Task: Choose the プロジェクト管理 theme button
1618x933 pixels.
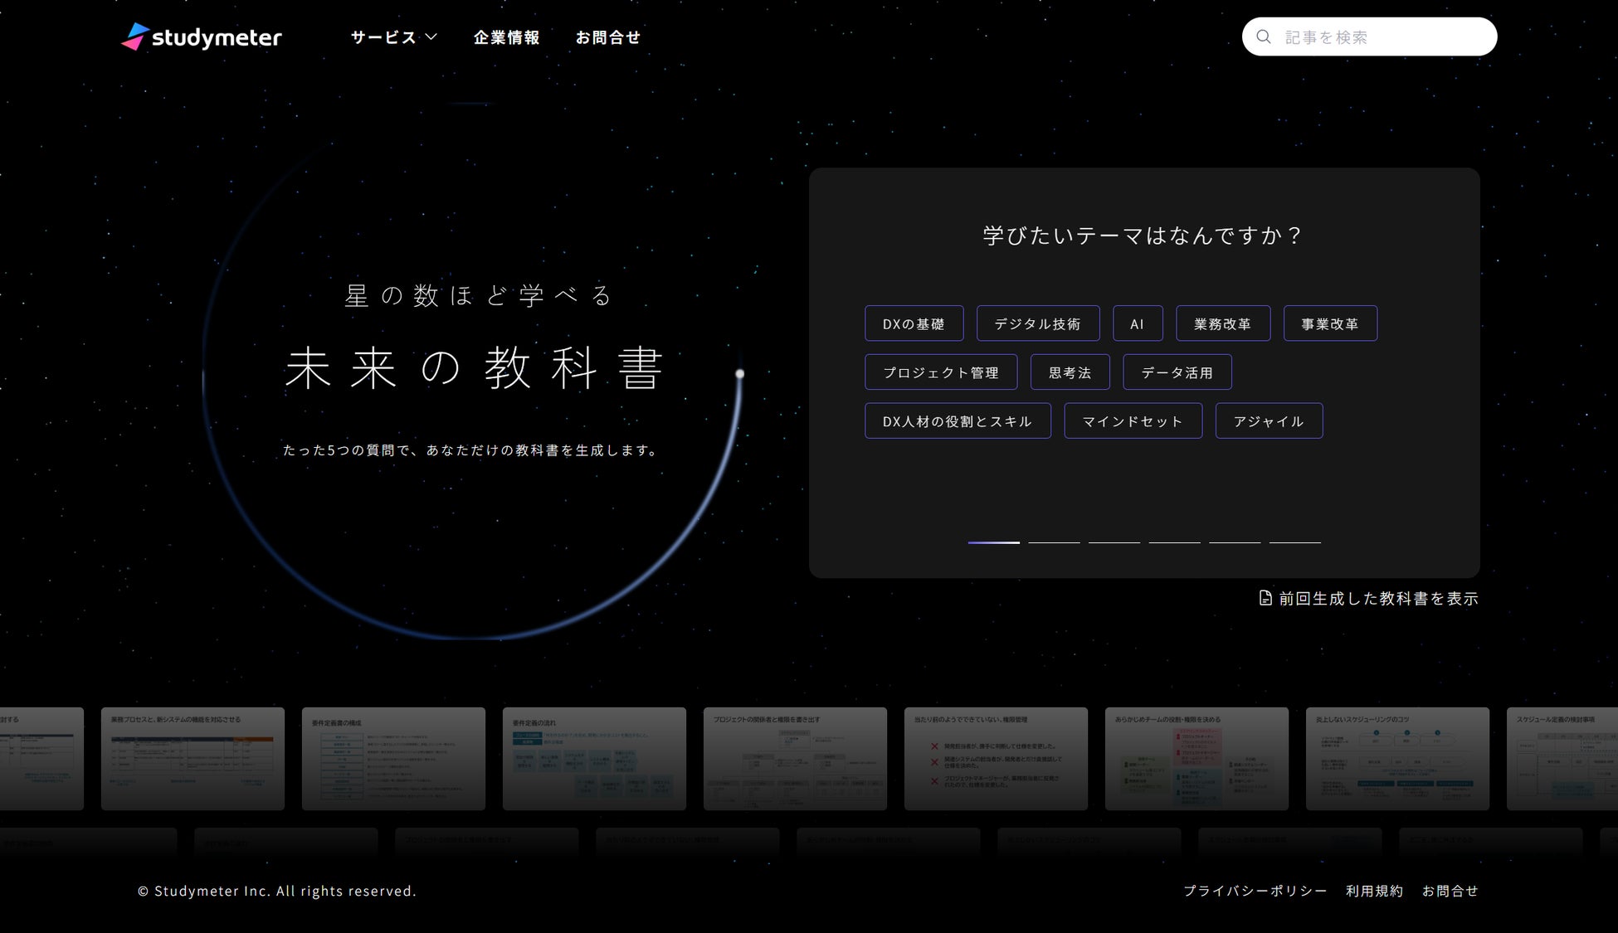Action: tap(940, 372)
